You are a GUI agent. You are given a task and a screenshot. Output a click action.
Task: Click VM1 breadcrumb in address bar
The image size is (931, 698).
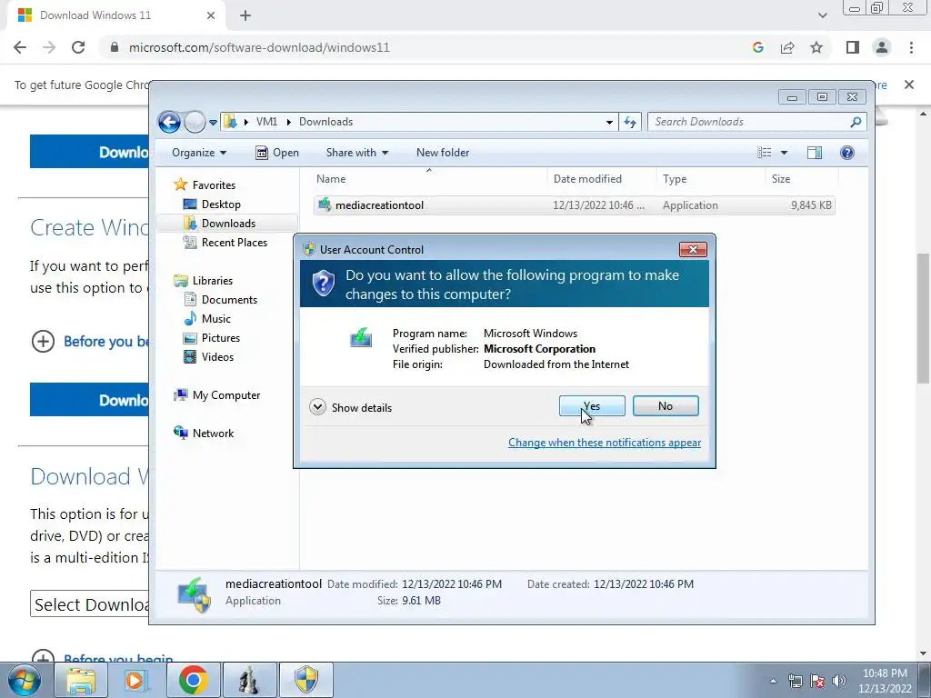pyautogui.click(x=266, y=122)
